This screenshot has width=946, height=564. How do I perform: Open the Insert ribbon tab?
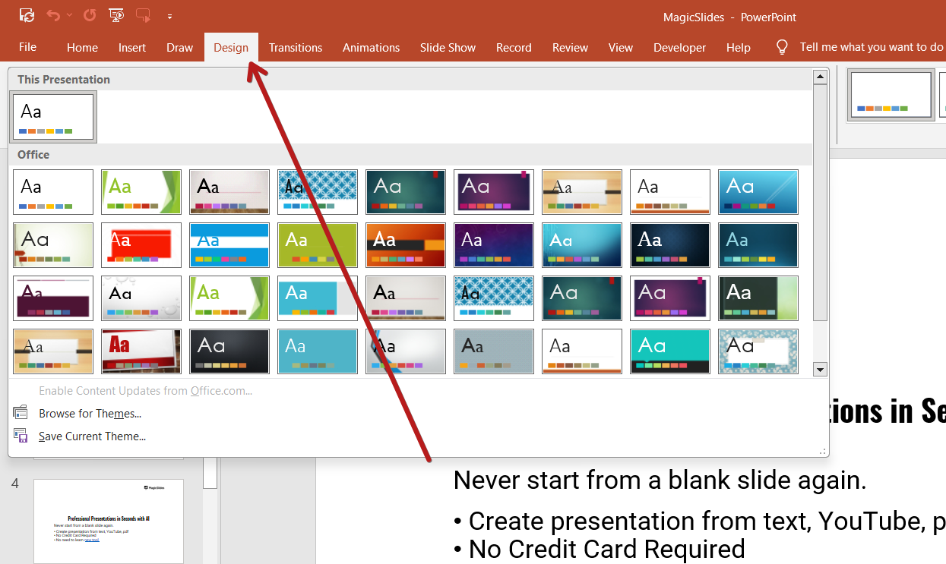coord(132,47)
